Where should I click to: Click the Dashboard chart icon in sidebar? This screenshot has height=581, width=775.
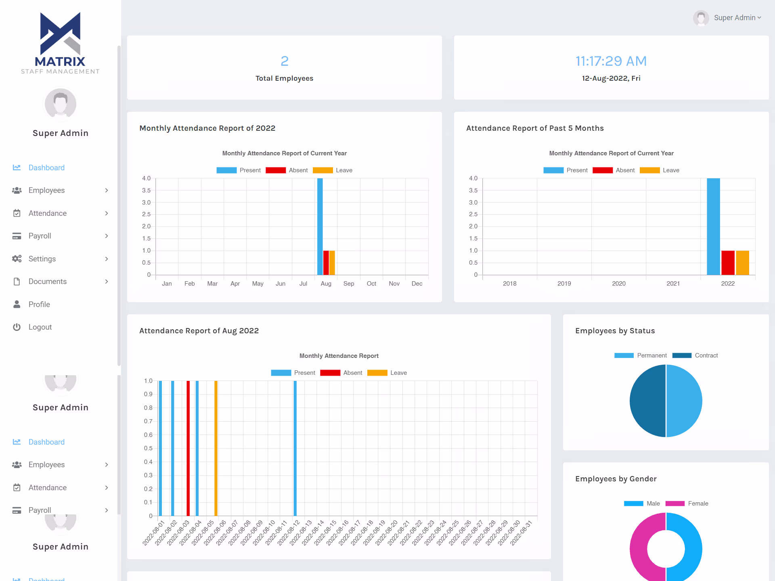[x=17, y=167]
